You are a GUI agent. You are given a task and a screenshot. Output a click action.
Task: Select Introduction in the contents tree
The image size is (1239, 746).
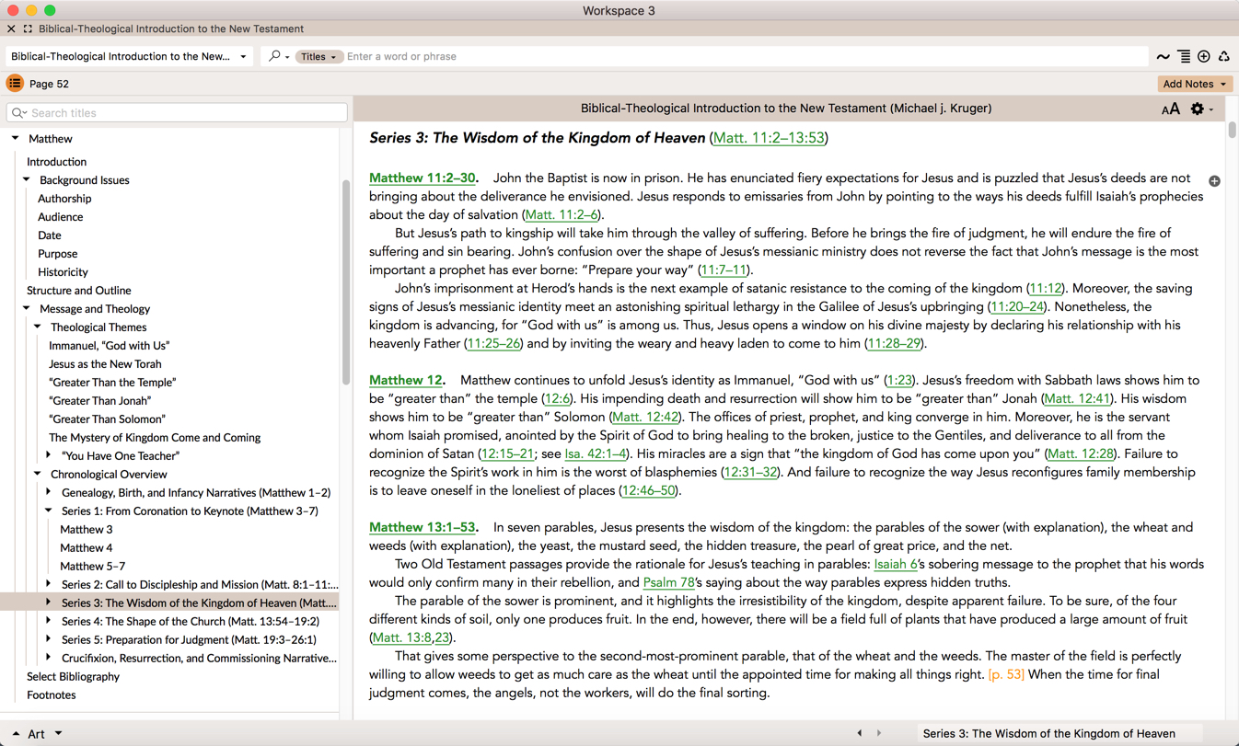click(x=56, y=162)
